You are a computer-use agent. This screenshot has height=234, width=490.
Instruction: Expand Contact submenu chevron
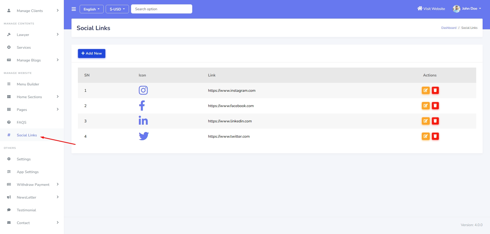click(58, 223)
